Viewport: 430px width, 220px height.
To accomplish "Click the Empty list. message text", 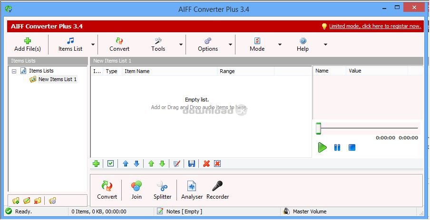I will (x=197, y=100).
